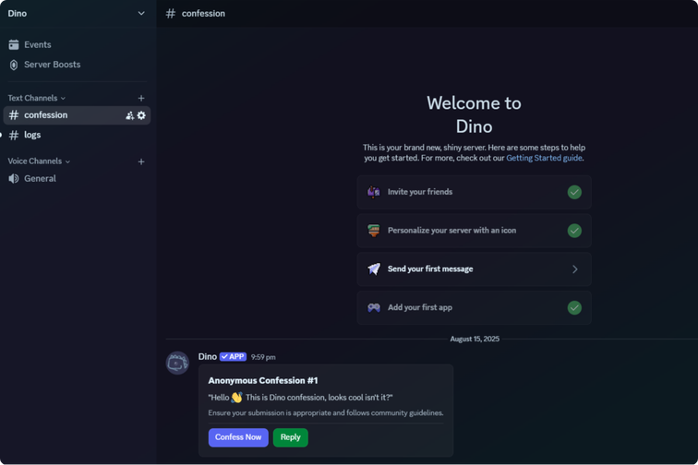Image resolution: width=698 pixels, height=465 pixels.
Task: Click the General speaker icon
Action: tap(14, 178)
